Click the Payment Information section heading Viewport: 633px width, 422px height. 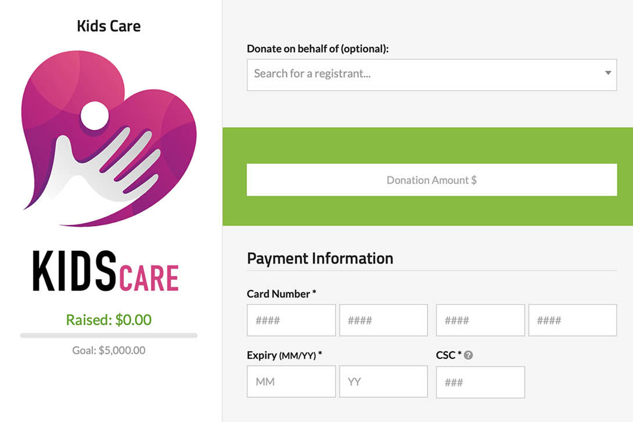click(x=320, y=258)
